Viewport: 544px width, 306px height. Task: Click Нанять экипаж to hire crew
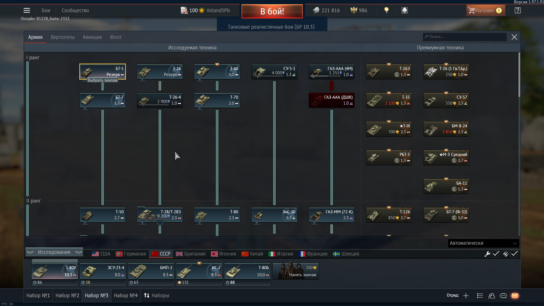coord(296,271)
